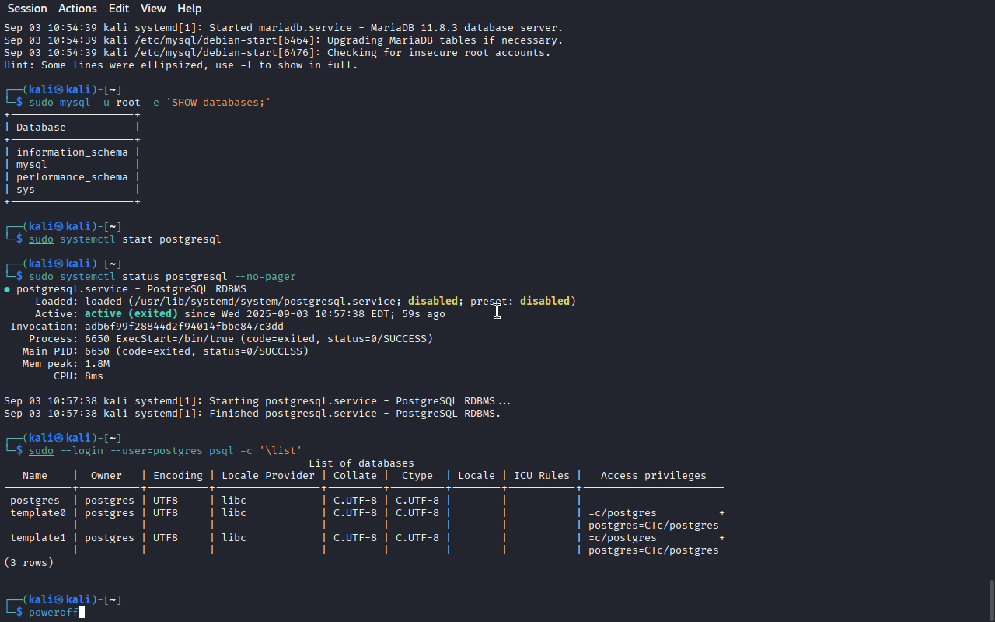Click the '--user=postgres' option text
Viewport: 995px width, 622px height.
(x=156, y=451)
